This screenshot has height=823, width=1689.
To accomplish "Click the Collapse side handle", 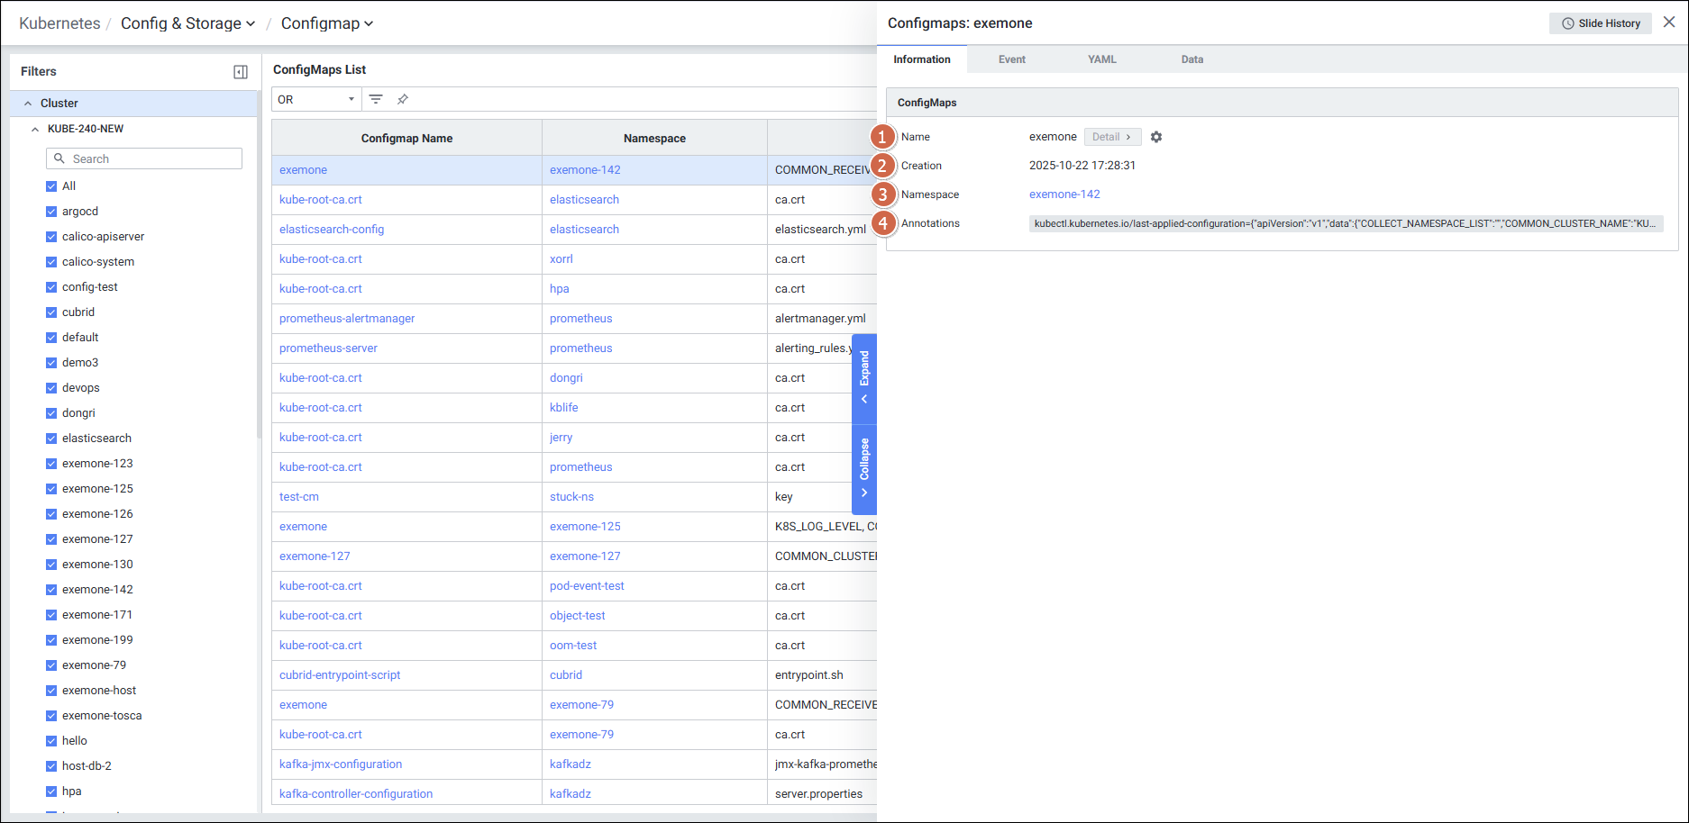I will point(864,467).
